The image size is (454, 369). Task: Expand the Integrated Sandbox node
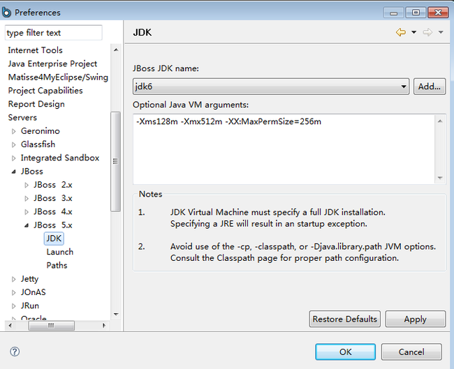coord(13,158)
